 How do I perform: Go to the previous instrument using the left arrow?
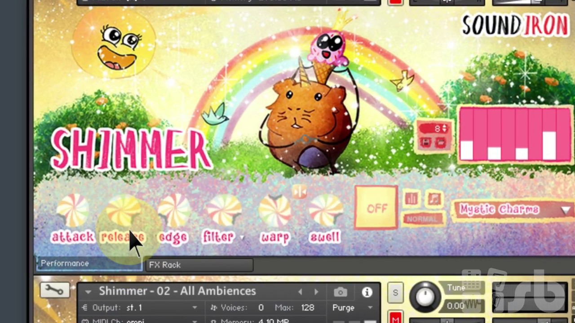300,292
